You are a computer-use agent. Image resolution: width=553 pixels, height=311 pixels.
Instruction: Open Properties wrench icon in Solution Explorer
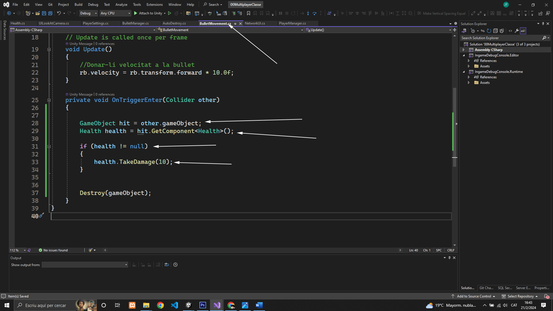click(517, 31)
